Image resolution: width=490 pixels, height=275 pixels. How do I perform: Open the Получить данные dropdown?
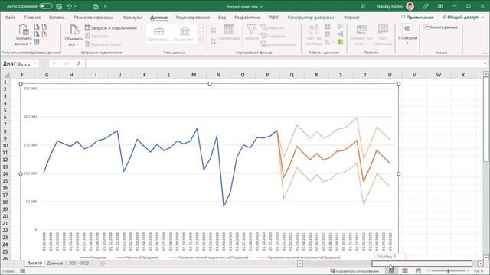pos(23,35)
